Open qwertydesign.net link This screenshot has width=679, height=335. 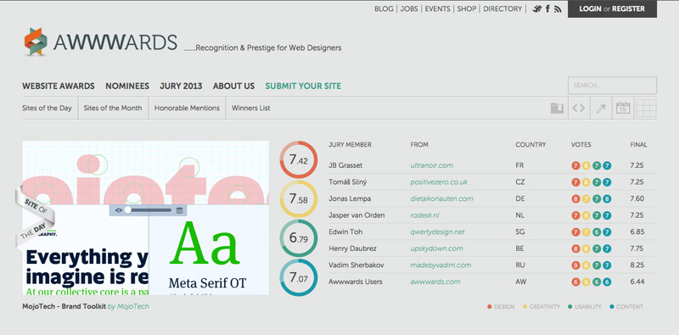[437, 232]
